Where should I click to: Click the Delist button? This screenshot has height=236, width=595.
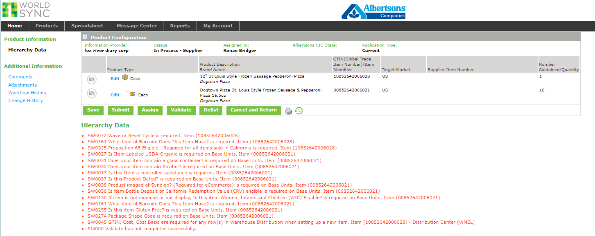click(x=211, y=110)
